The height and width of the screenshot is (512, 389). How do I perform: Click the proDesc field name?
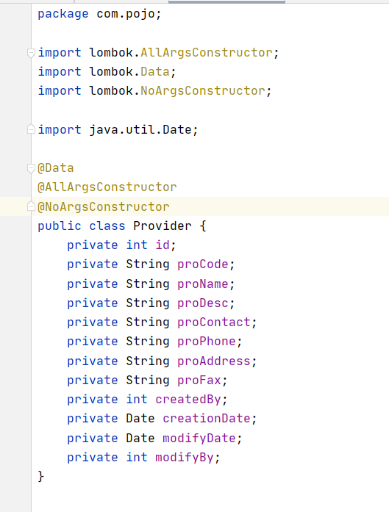pyautogui.click(x=203, y=303)
